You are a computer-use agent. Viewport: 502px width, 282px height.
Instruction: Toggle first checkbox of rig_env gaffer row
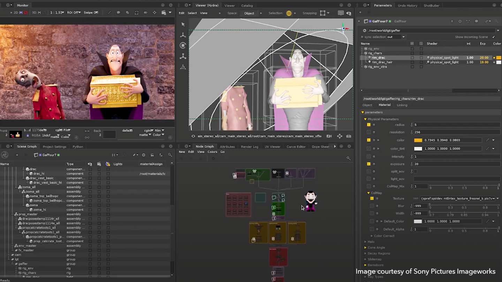point(412,49)
